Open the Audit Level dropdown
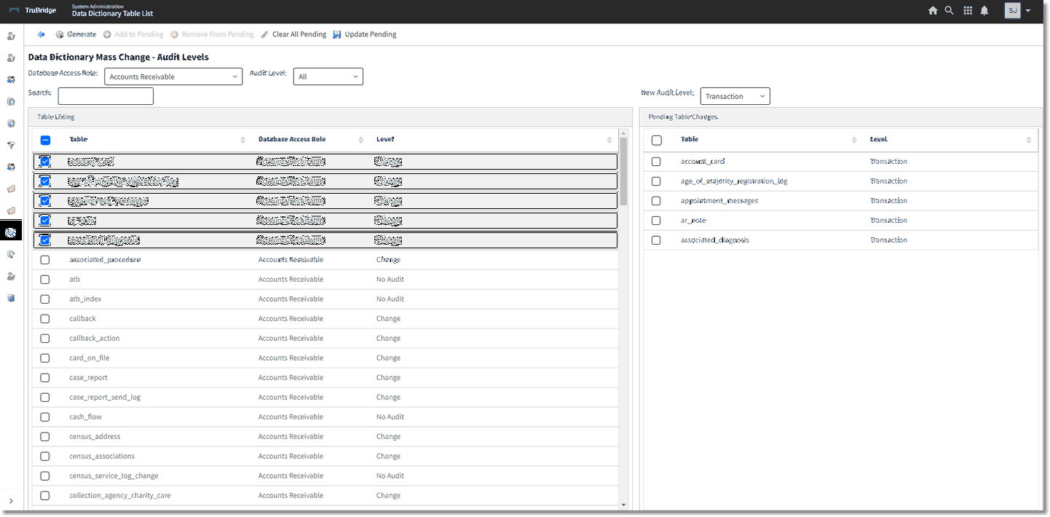 328,76
